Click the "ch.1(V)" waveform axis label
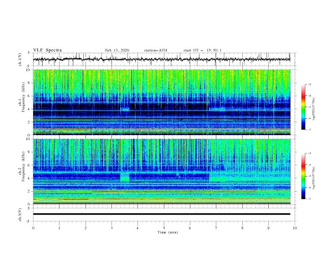The height and width of the screenshot is (256, 332). pos(20,59)
